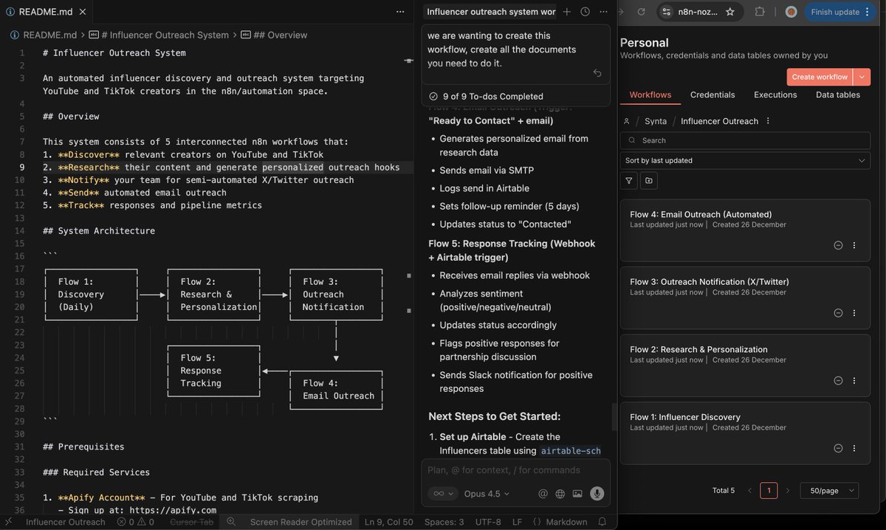Toggle Flow 2 Research & Personalization status circle
The width and height of the screenshot is (886, 530).
coord(838,380)
